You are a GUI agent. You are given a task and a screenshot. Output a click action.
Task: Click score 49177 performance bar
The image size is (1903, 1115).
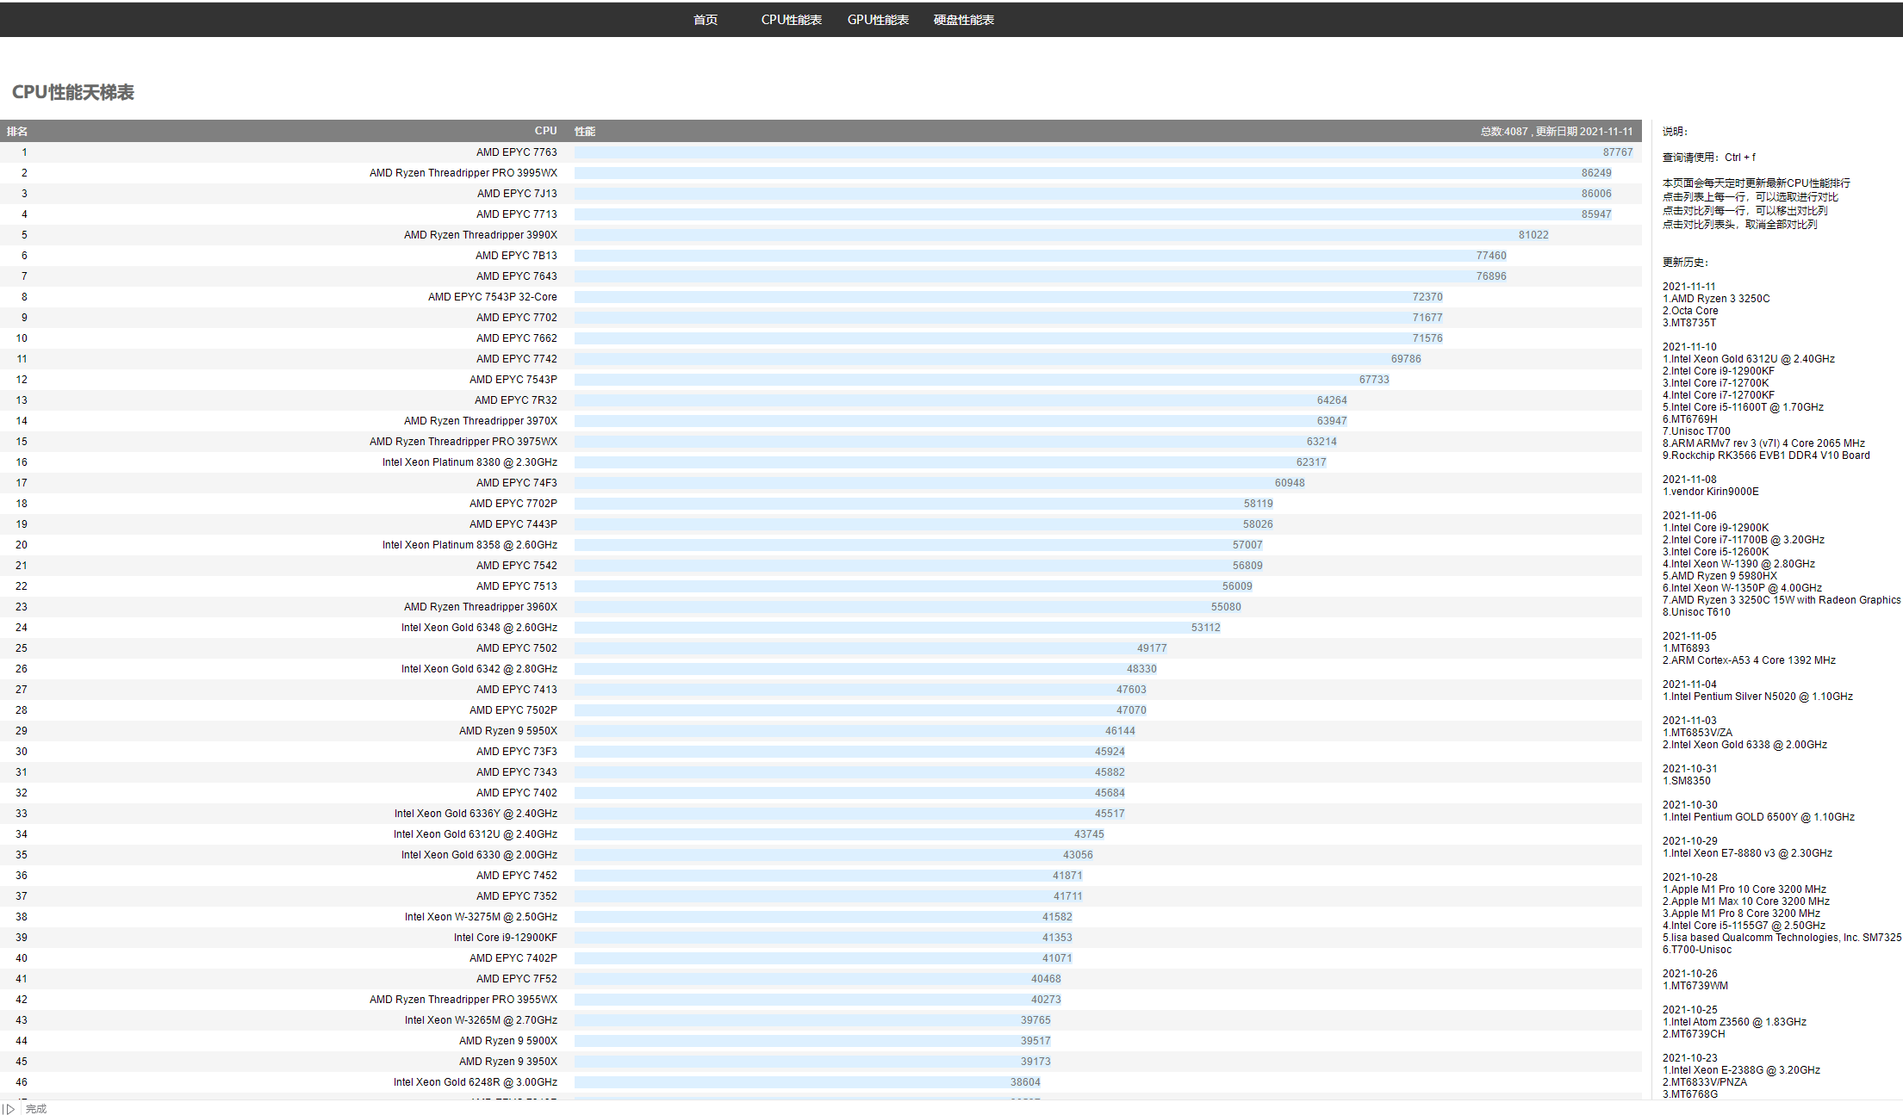pos(871,648)
